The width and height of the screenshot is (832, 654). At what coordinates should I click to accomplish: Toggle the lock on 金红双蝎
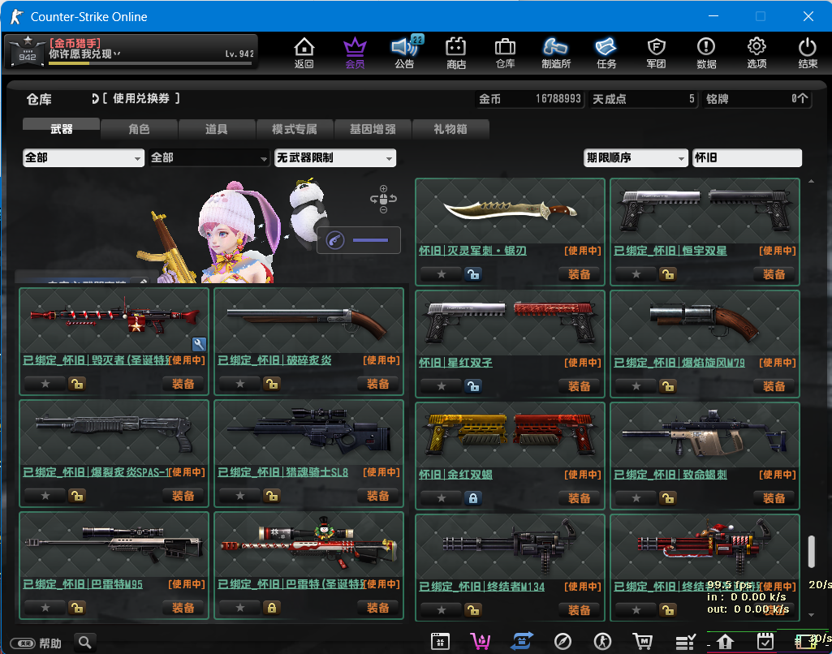[x=472, y=498]
